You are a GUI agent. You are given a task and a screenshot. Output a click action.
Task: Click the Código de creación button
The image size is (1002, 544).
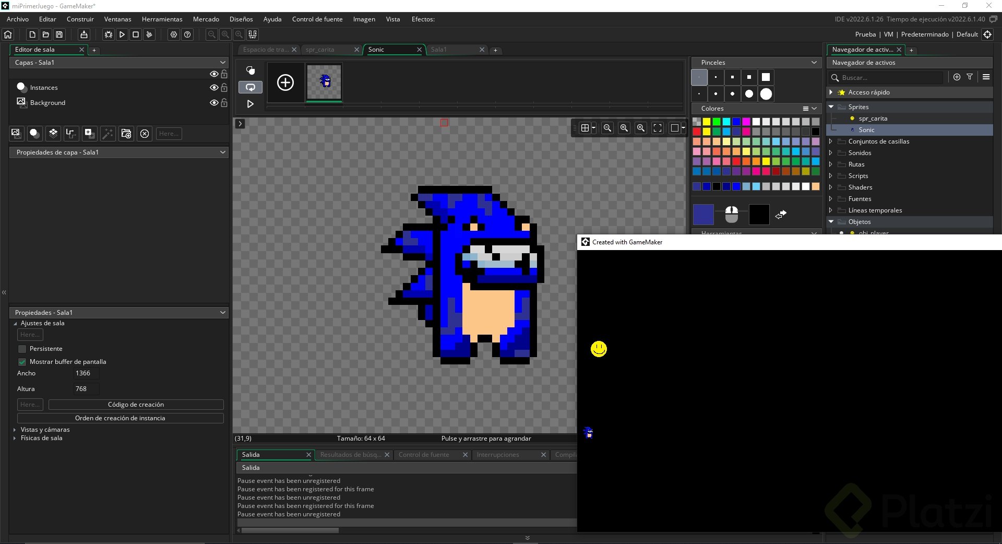(x=136, y=405)
